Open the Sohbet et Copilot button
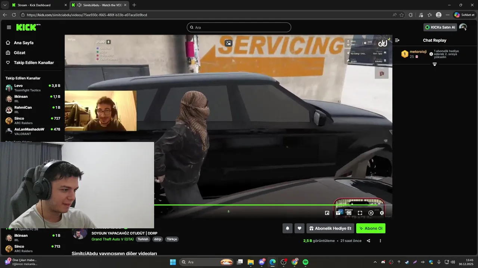This screenshot has width=478, height=268. (x=464, y=15)
